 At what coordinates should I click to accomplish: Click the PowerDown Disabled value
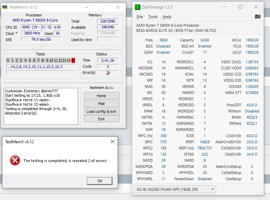click(205, 179)
